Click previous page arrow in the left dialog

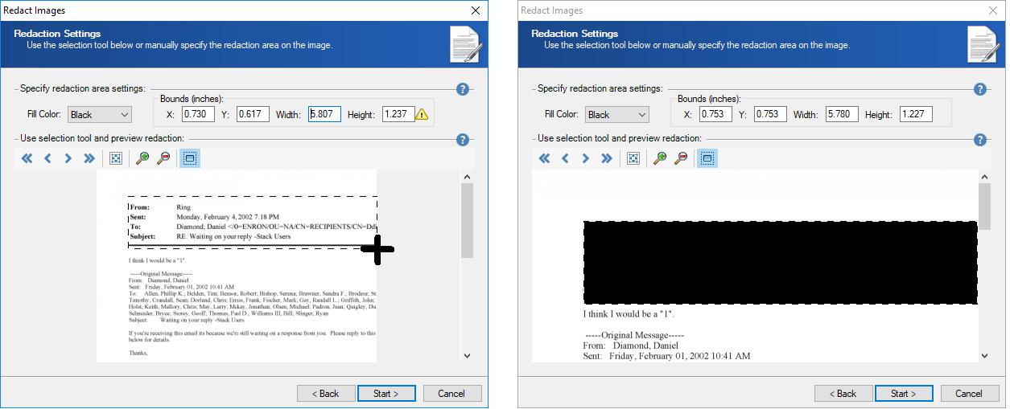[47, 159]
